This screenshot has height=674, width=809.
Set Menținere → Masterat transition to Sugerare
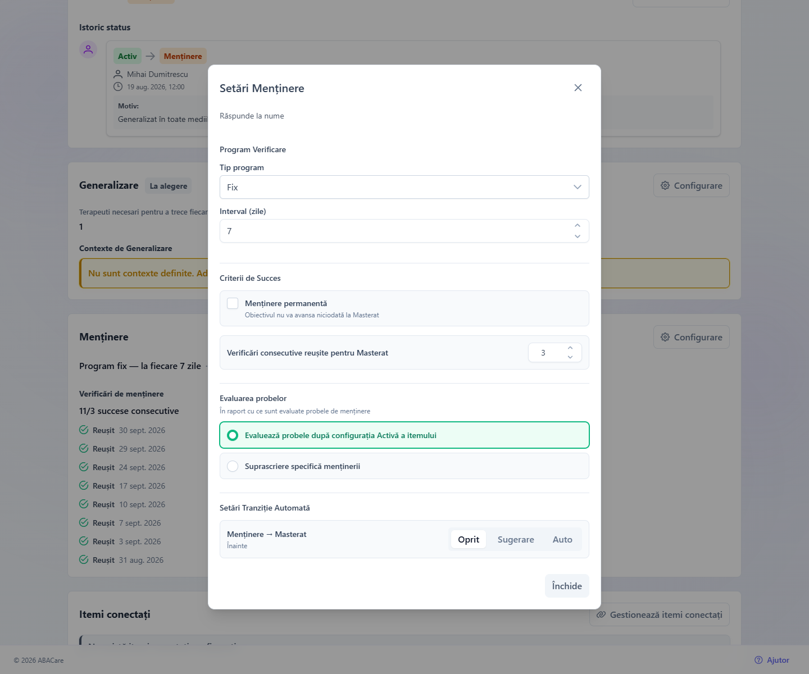pos(516,539)
